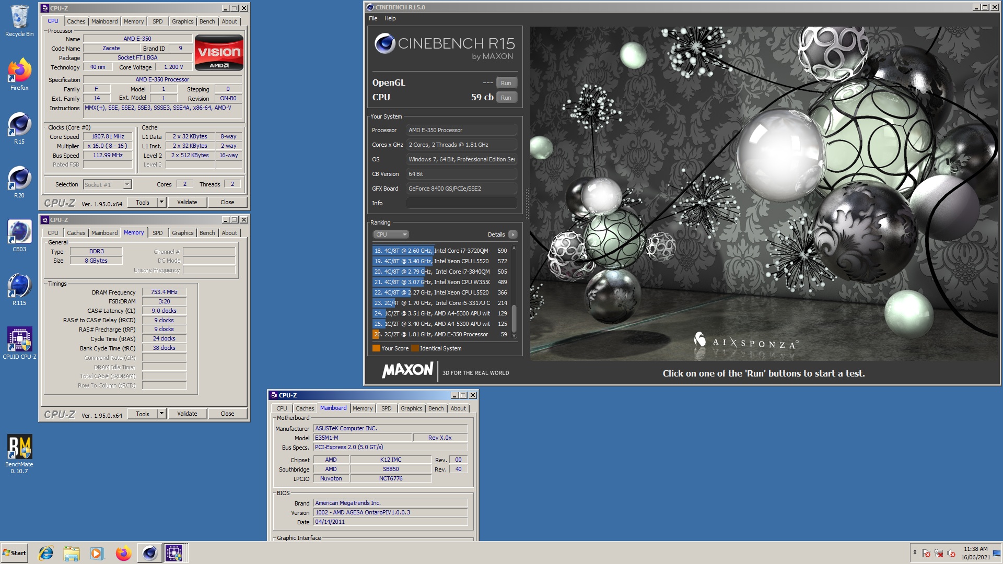Open About tab in Mainboard CPU-Z window

click(x=458, y=408)
